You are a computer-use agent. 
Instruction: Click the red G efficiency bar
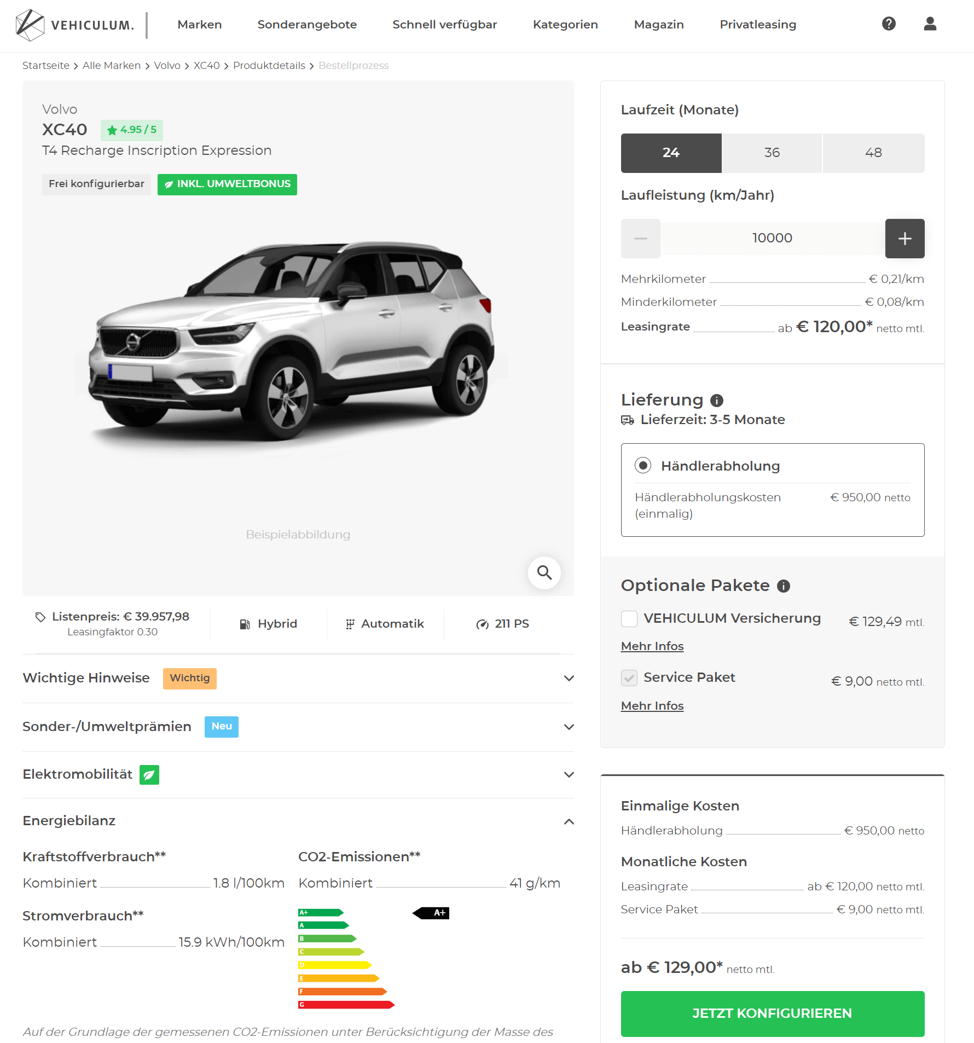click(346, 1005)
